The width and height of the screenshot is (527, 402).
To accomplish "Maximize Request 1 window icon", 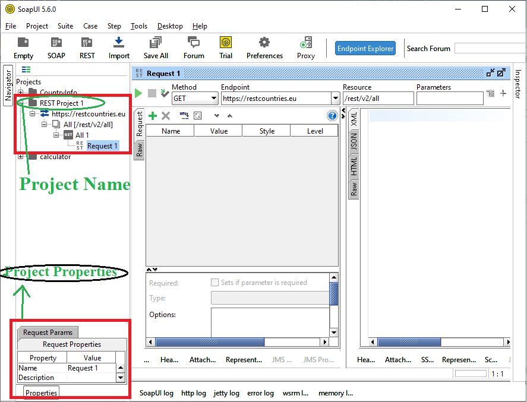I will pos(501,72).
